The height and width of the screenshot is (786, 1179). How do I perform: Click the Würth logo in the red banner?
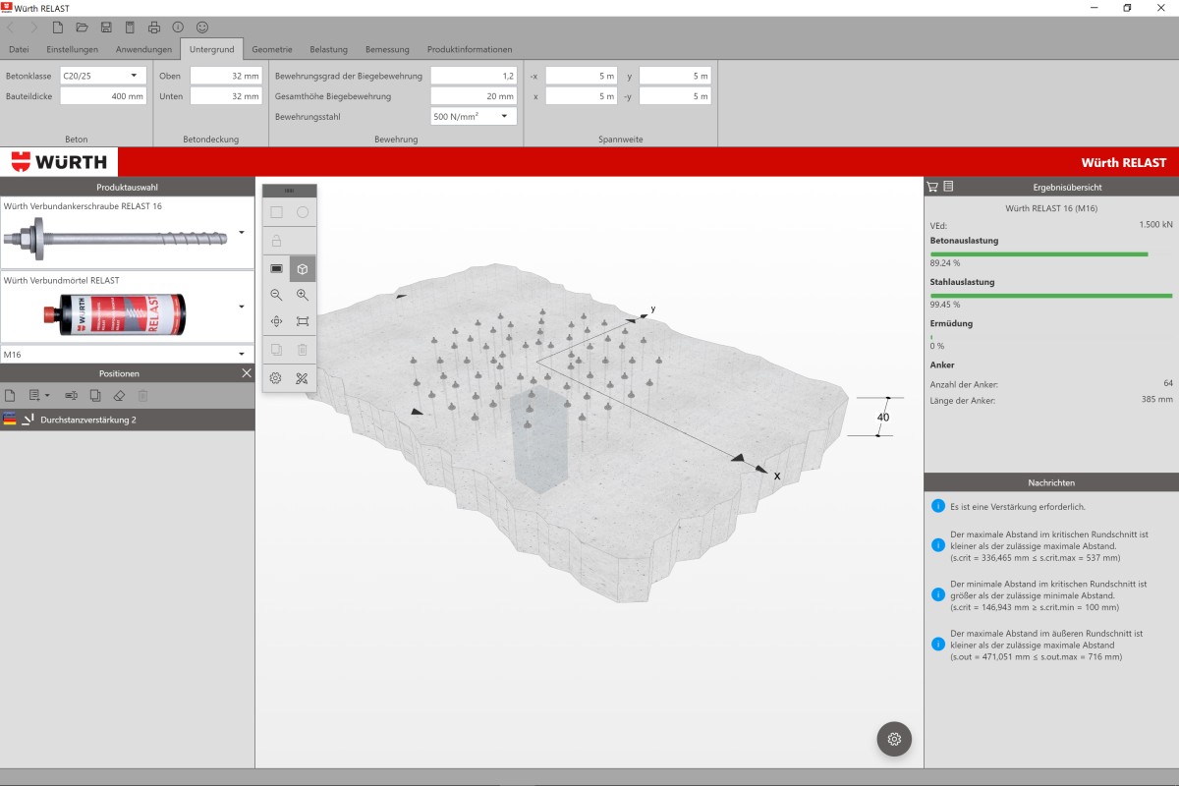59,162
